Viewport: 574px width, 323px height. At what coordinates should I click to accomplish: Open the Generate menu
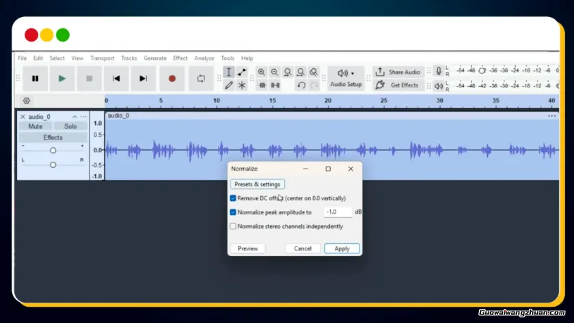click(155, 59)
